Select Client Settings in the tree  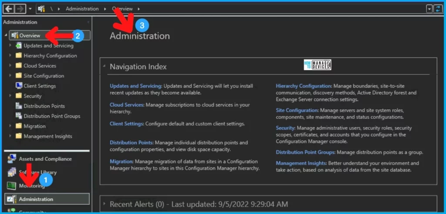click(40, 86)
